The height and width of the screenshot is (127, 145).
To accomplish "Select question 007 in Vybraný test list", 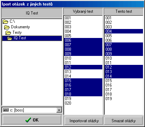I will pyautogui.click(x=83, y=45).
